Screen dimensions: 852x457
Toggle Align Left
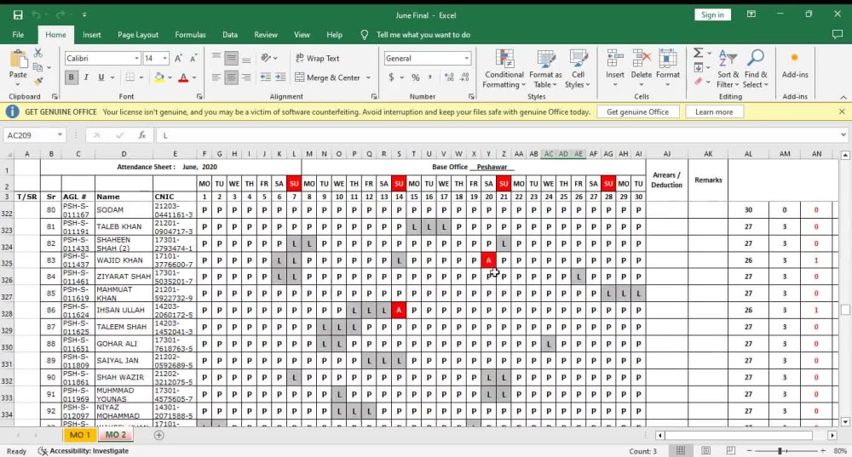[x=216, y=77]
